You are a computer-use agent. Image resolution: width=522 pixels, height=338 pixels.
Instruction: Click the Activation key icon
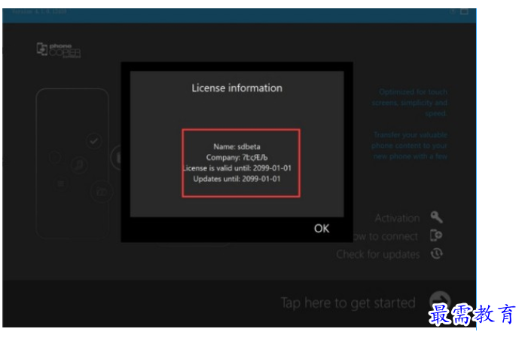(x=436, y=217)
